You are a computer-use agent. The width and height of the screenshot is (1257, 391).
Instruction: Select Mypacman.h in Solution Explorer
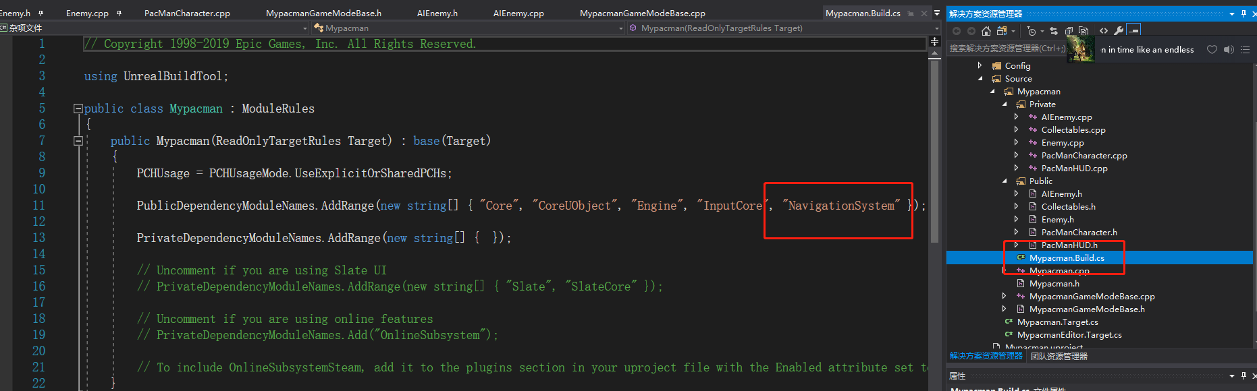(1054, 284)
